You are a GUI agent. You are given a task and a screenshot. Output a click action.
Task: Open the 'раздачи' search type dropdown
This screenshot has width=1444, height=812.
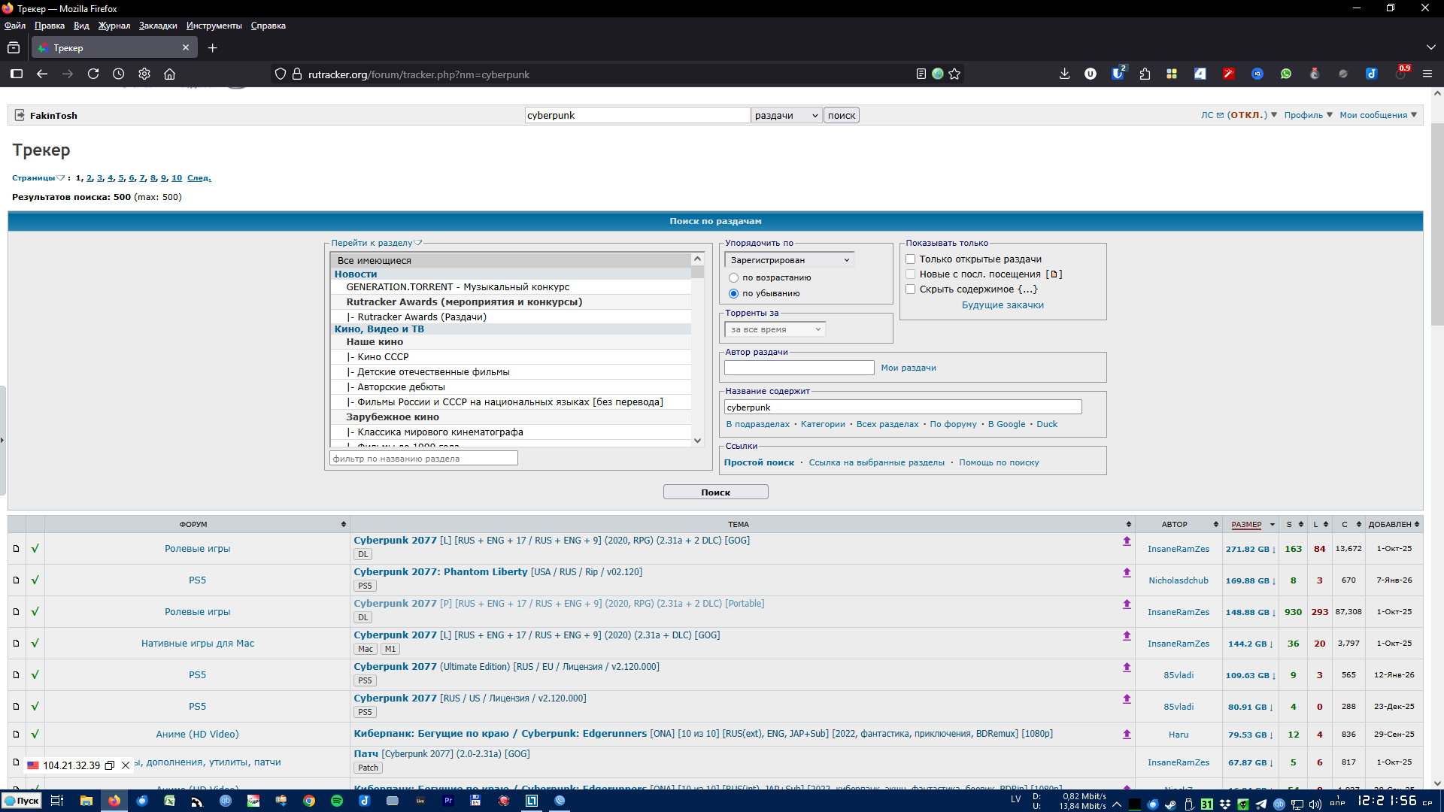pyautogui.click(x=786, y=115)
